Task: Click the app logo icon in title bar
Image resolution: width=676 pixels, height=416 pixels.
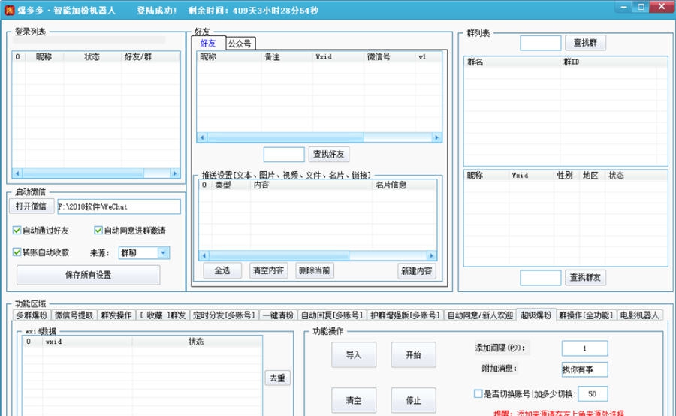Action: coord(9,10)
